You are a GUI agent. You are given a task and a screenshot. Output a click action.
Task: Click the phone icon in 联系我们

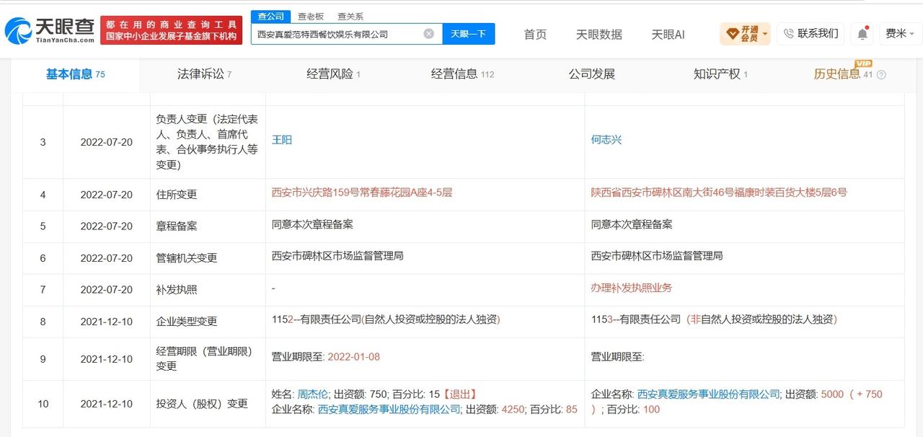[788, 33]
